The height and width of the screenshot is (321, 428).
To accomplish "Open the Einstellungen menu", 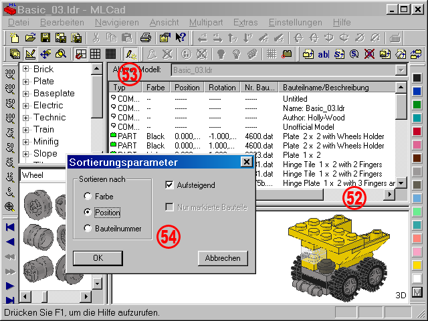I will point(296,22).
